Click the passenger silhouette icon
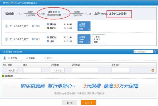Screen dimensions: 158x106 (x=5, y=58)
